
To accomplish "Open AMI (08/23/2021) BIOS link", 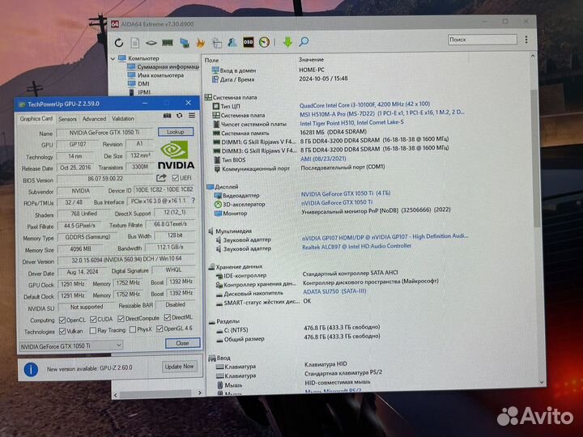I will (x=323, y=159).
